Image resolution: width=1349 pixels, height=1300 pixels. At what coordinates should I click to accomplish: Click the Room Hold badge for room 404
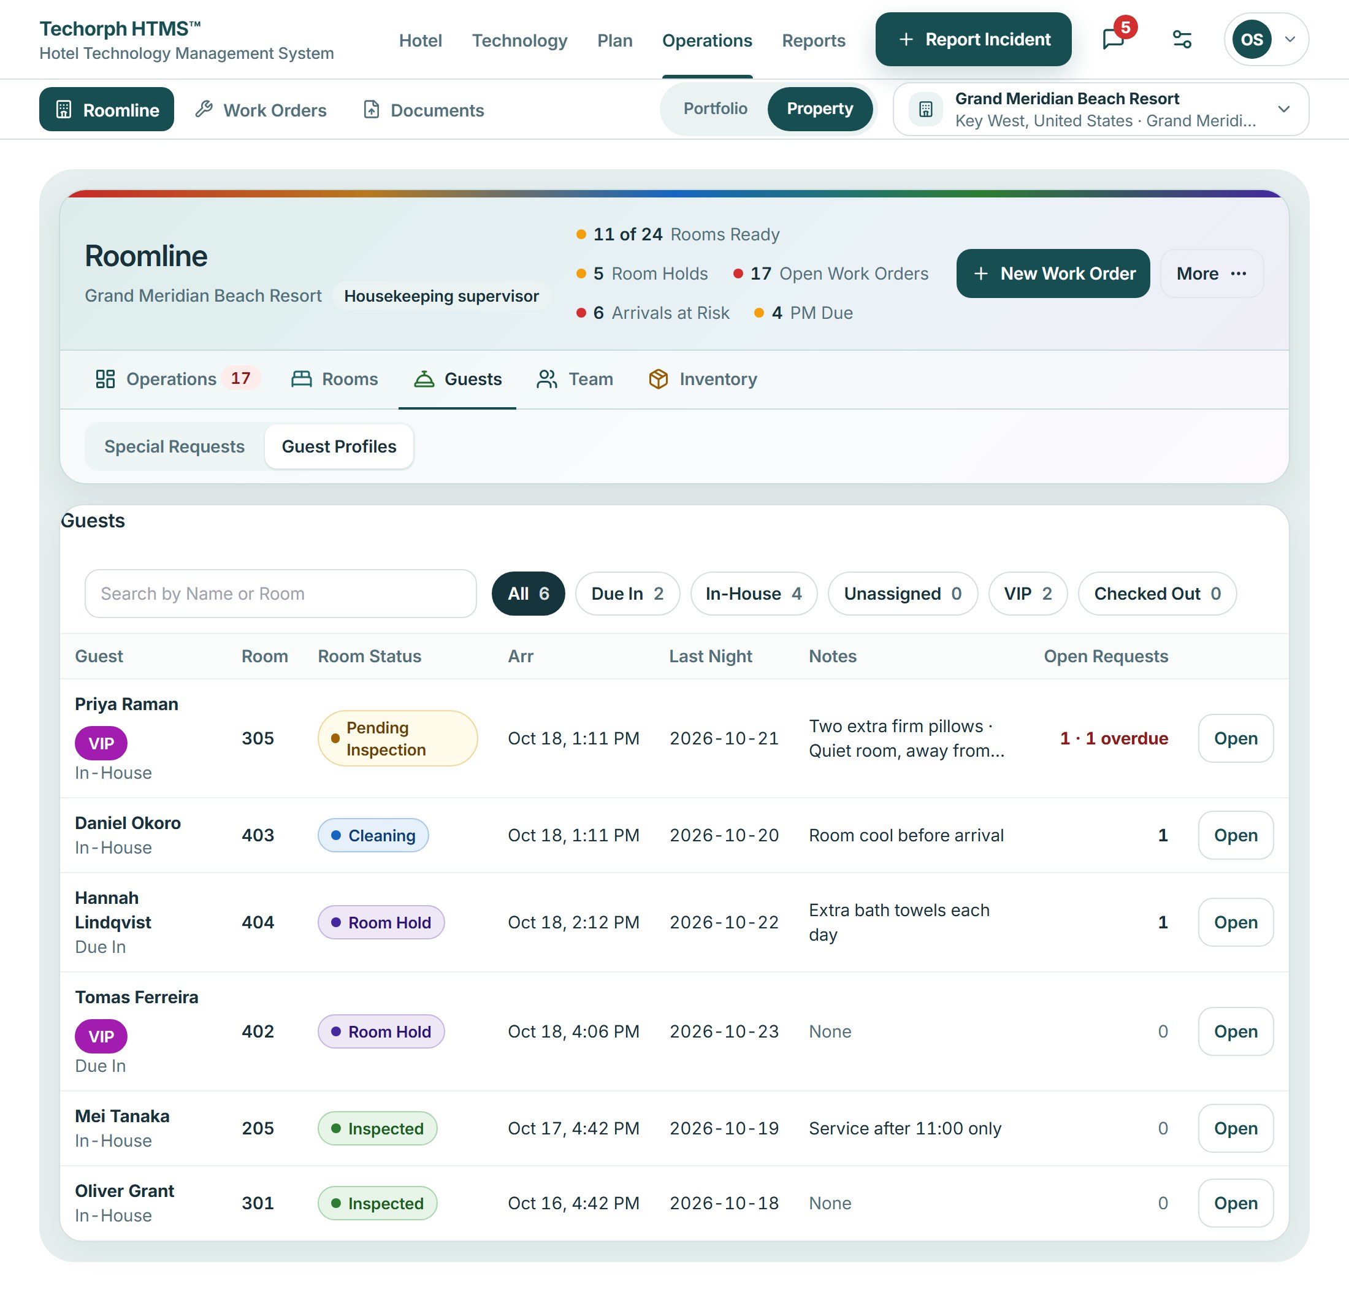point(381,922)
